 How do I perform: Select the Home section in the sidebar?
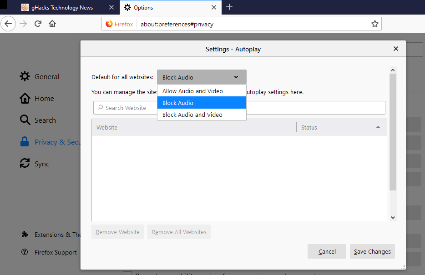(x=43, y=98)
